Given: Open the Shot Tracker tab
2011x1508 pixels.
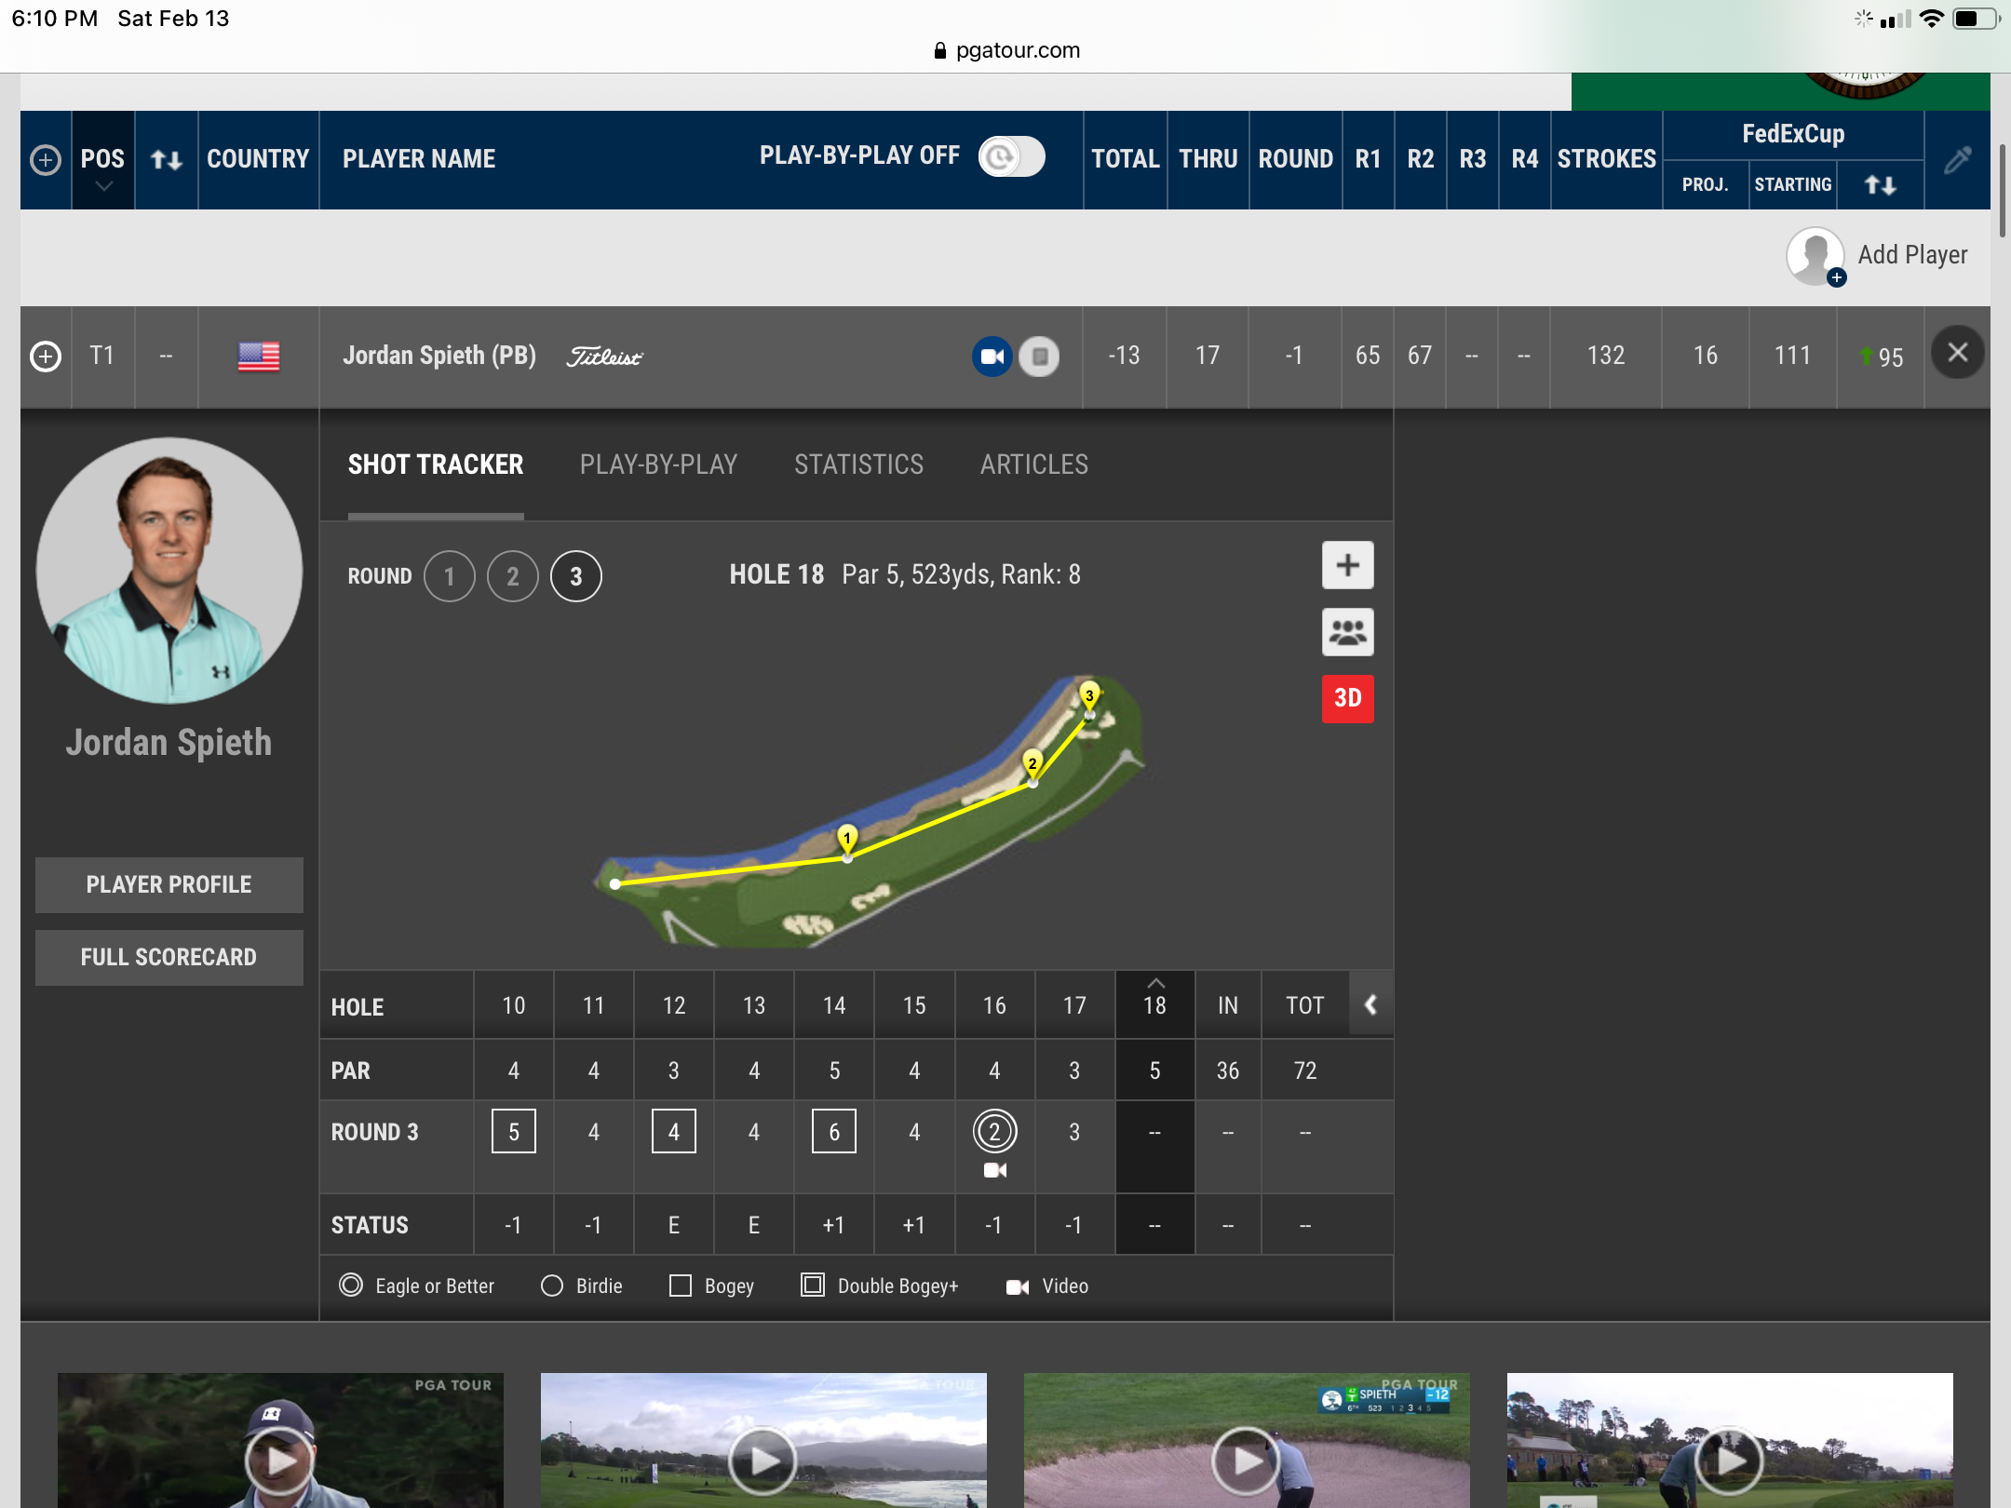Looking at the screenshot, I should pyautogui.click(x=436, y=465).
